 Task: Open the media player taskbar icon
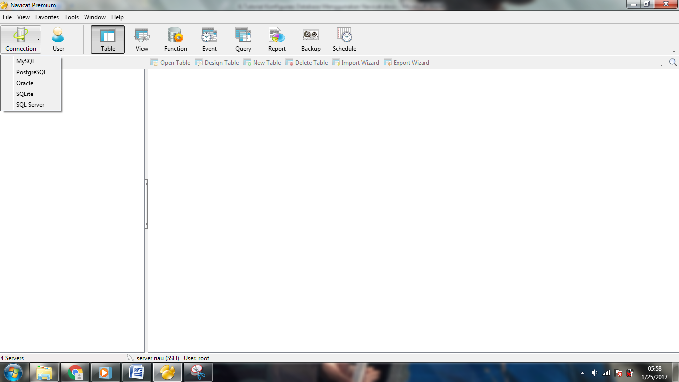[x=106, y=372]
